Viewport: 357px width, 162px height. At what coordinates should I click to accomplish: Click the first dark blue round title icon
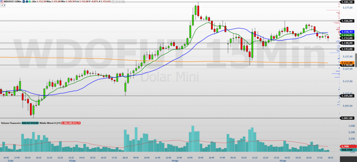[x=24, y=1]
